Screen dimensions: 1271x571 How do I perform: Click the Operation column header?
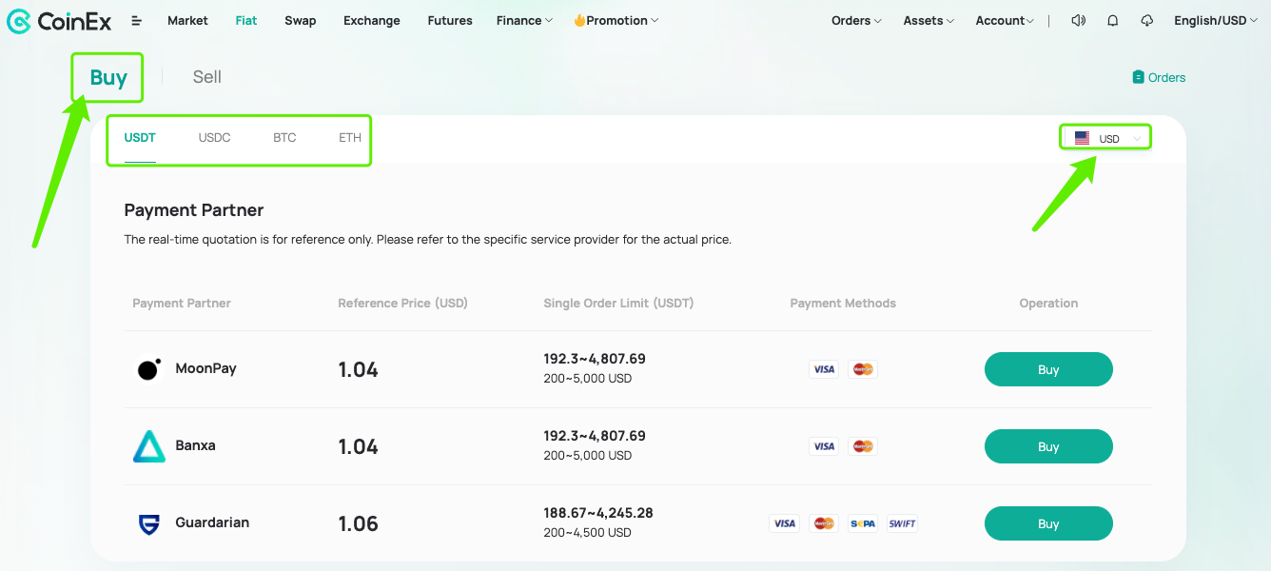click(x=1048, y=303)
